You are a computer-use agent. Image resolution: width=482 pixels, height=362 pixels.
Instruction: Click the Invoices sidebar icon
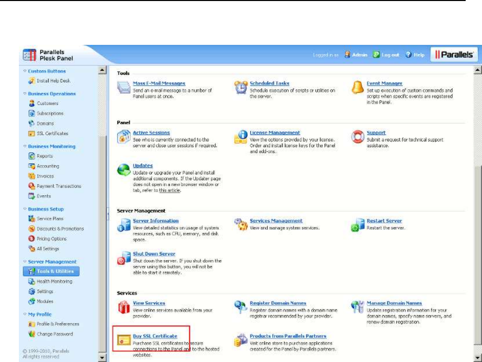point(32,176)
